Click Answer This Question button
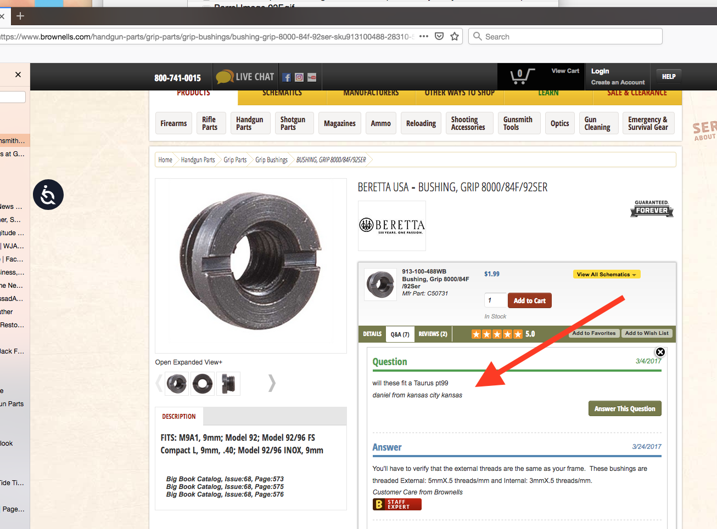The height and width of the screenshot is (529, 717). coord(625,408)
